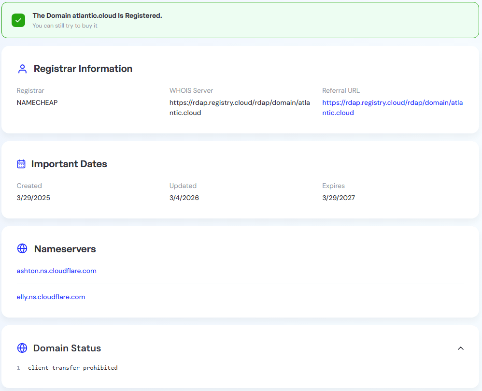Click the Expires date 3/29/2027
Screen dimensions: 482x391
[x=339, y=198]
